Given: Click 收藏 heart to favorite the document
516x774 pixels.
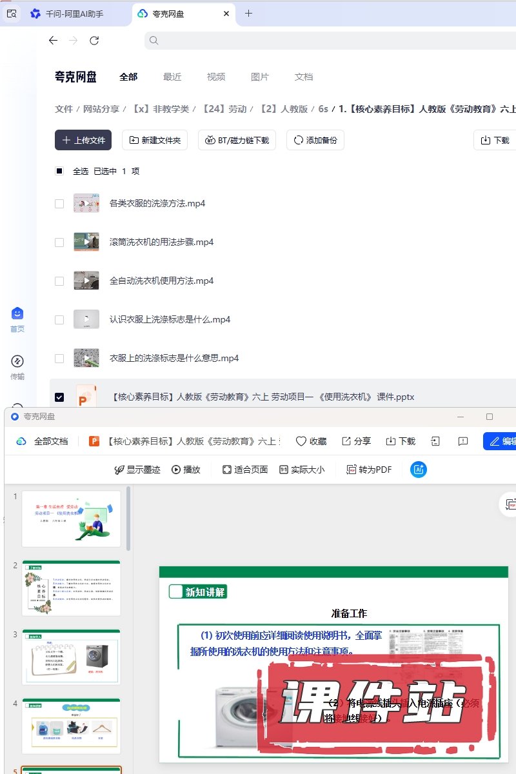Looking at the screenshot, I should pos(311,441).
